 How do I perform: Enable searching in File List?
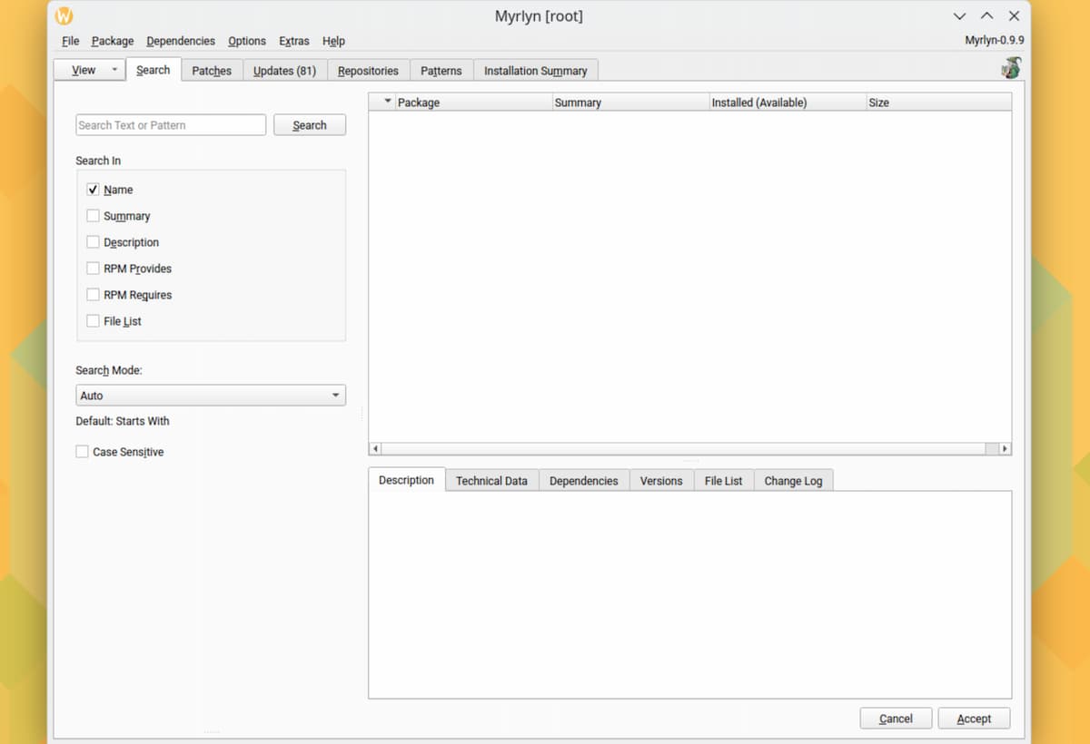93,321
